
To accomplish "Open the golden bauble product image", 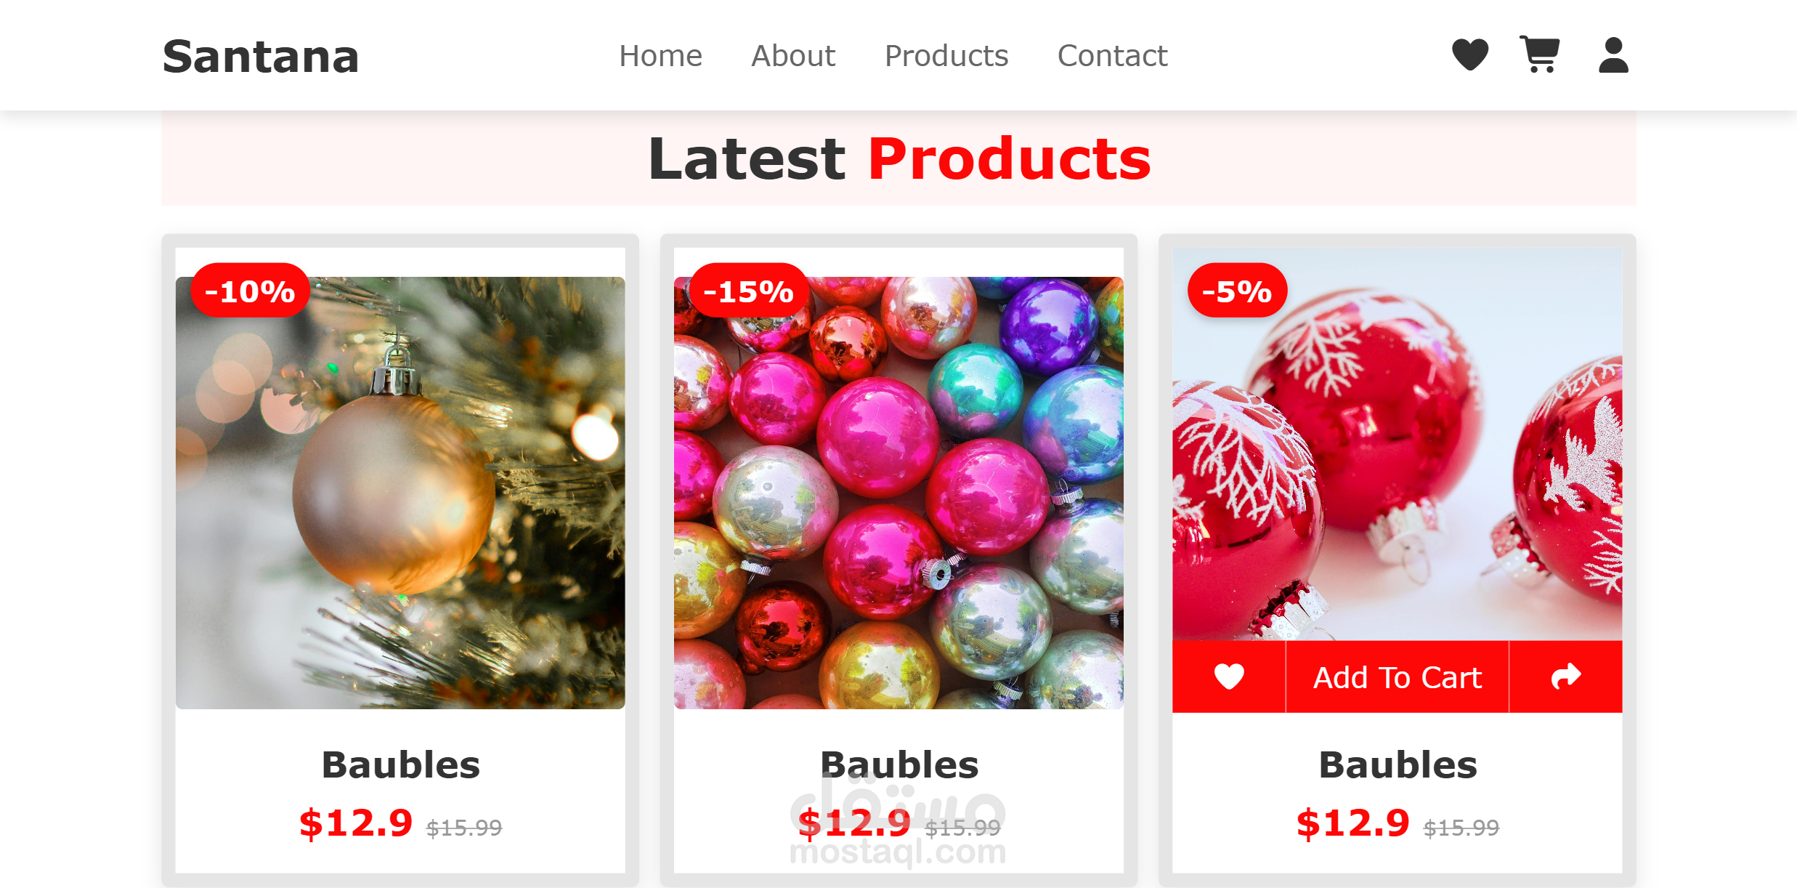I will [400, 493].
